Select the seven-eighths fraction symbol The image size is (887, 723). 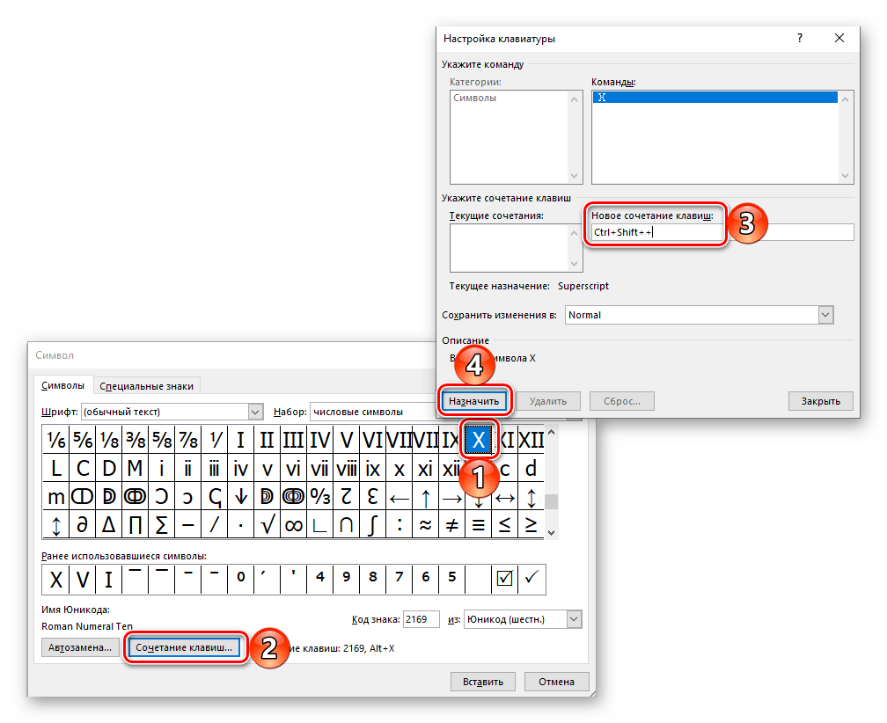click(187, 439)
